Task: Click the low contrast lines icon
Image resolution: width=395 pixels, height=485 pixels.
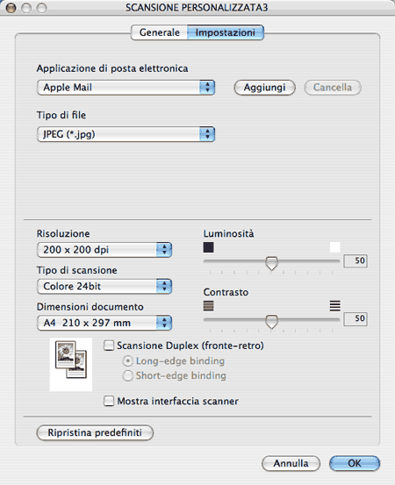Action: [x=208, y=306]
